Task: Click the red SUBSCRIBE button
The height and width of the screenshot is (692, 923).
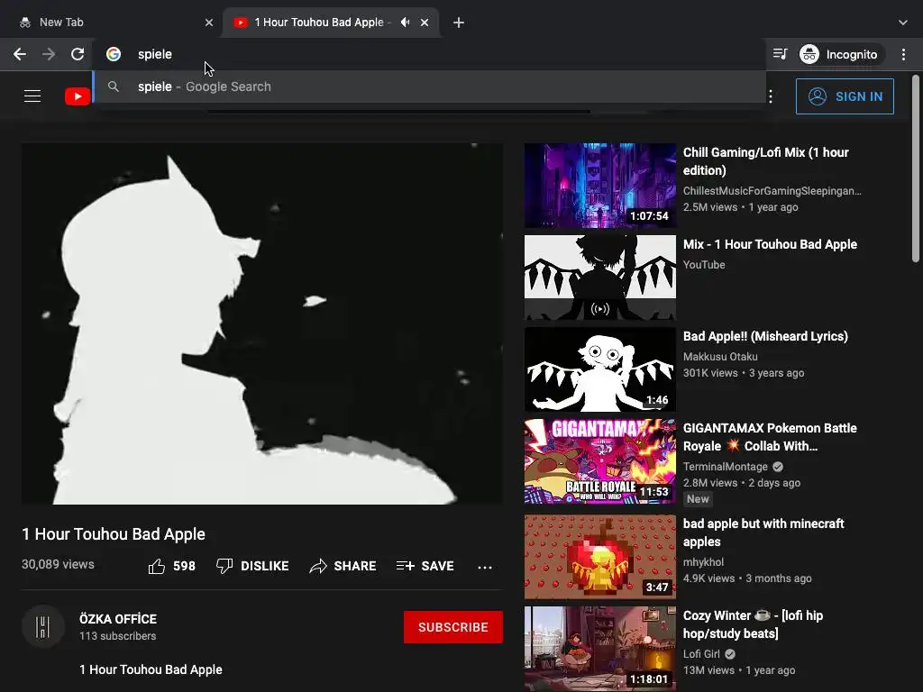Action: [453, 627]
